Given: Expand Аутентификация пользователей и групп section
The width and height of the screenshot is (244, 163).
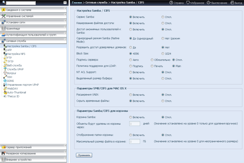Looking at the screenshot, I should click(65, 33).
